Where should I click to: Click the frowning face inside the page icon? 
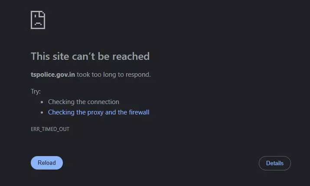pyautogui.click(x=38, y=22)
